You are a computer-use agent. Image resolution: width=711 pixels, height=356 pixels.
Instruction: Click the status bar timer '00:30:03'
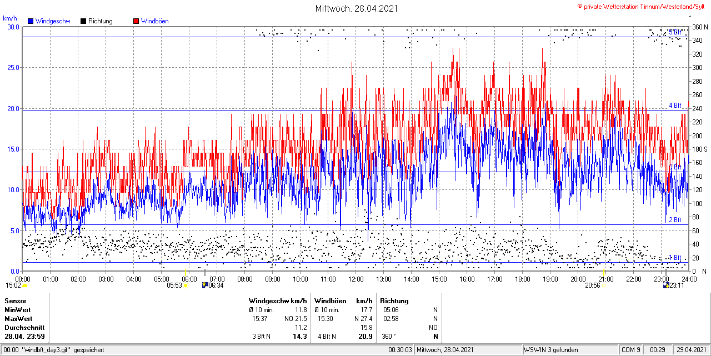[400, 350]
